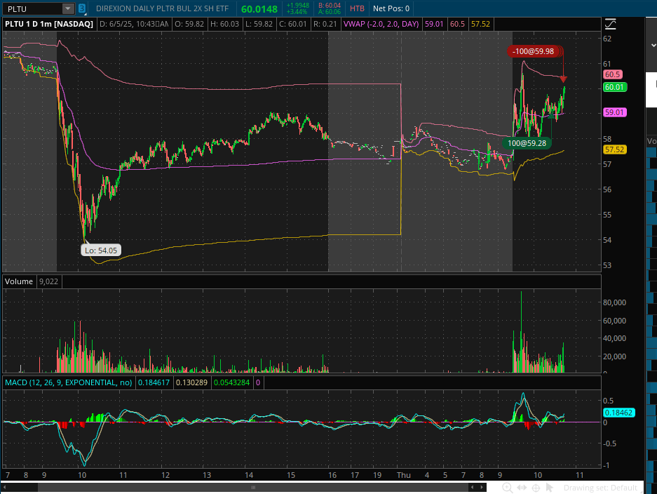Click the MACD value 0.184617

(154, 382)
